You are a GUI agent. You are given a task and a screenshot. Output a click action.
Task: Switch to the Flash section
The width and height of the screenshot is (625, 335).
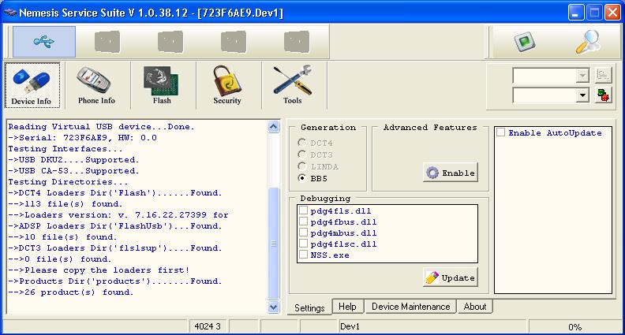[161, 85]
